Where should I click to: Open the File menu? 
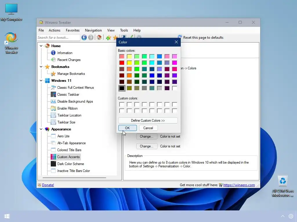41,30
